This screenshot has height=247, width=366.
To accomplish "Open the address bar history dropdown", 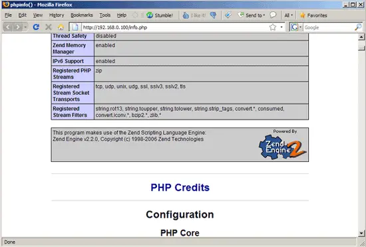I will tap(281, 27).
